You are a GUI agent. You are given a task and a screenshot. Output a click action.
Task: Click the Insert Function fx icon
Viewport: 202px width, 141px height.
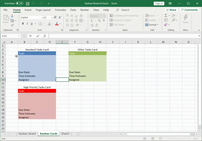point(45,36)
